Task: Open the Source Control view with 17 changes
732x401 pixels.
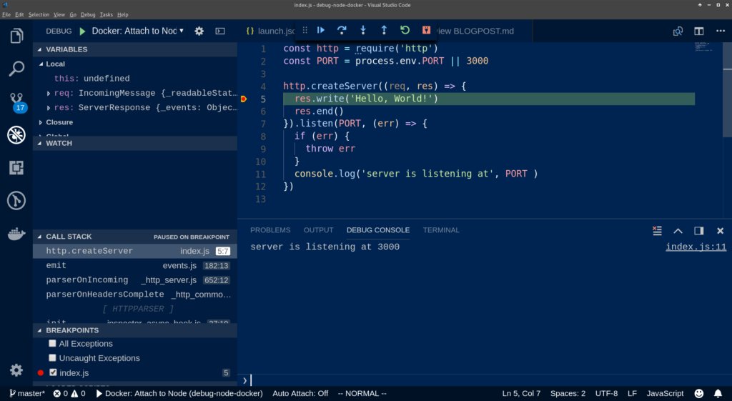Action: tap(16, 102)
